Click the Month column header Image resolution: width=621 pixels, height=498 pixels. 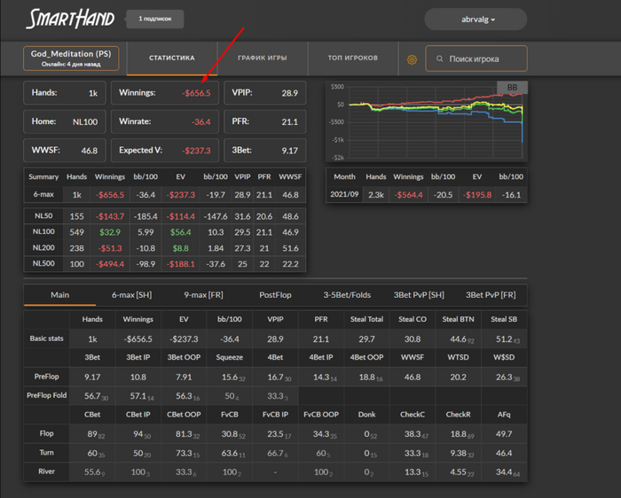(344, 177)
